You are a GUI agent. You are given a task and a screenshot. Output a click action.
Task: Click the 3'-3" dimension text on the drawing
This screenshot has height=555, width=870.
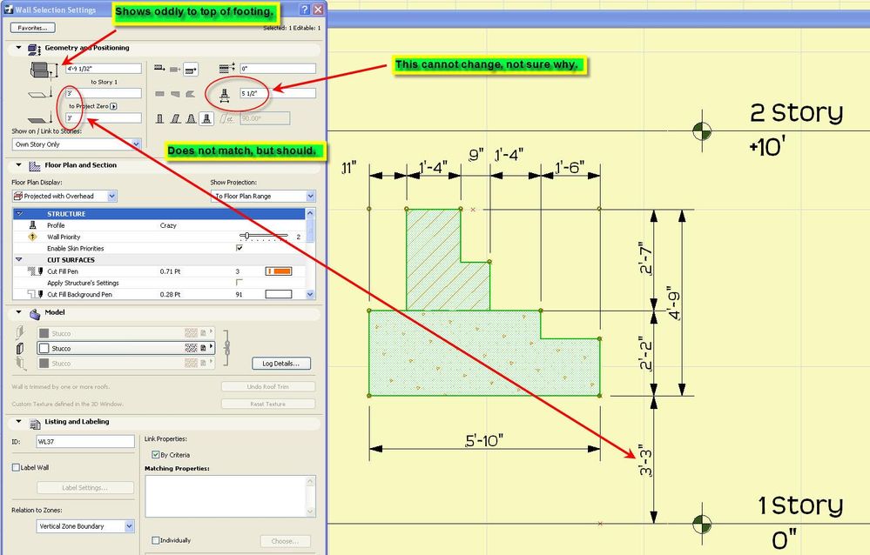pos(645,459)
